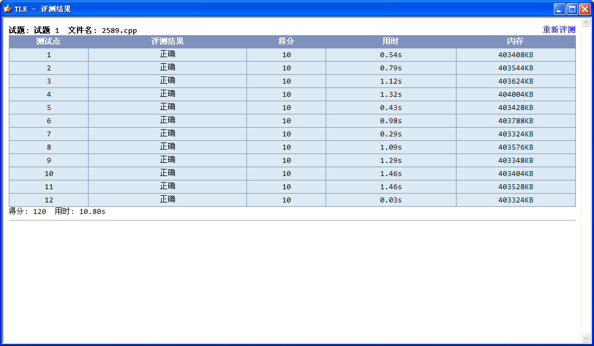
Task: Click time cell 0.03s
Action: [391, 200]
